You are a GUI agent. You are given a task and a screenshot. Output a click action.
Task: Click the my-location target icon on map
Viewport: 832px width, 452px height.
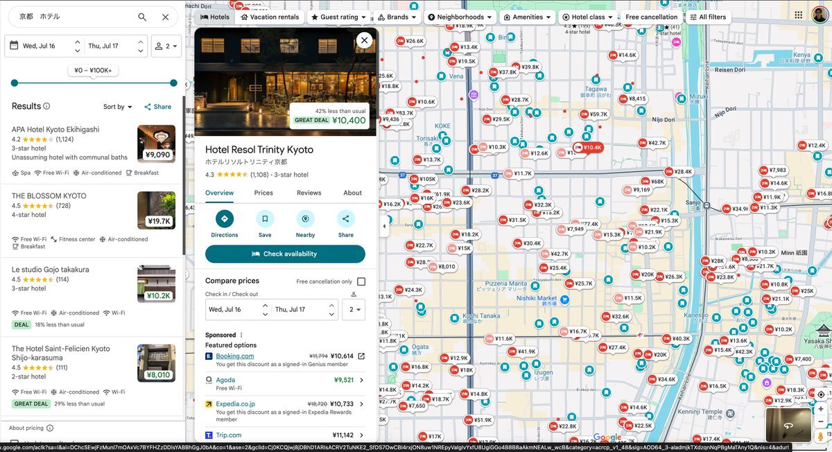click(821, 394)
